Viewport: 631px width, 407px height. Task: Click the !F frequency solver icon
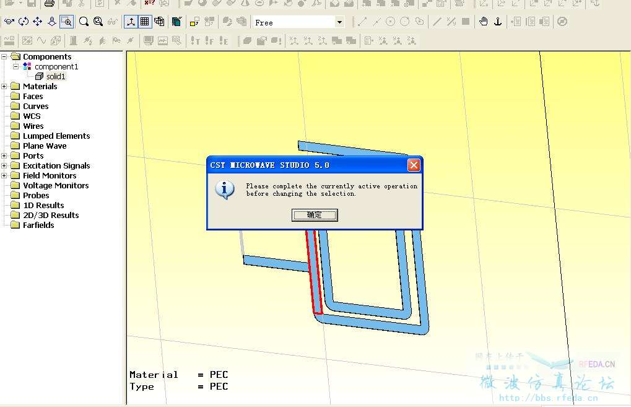(209, 41)
